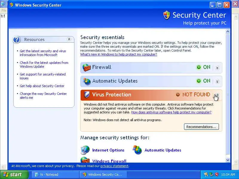Open Change the way Security Center alerts me
Viewport: 239px width, 179px height.
43,95
